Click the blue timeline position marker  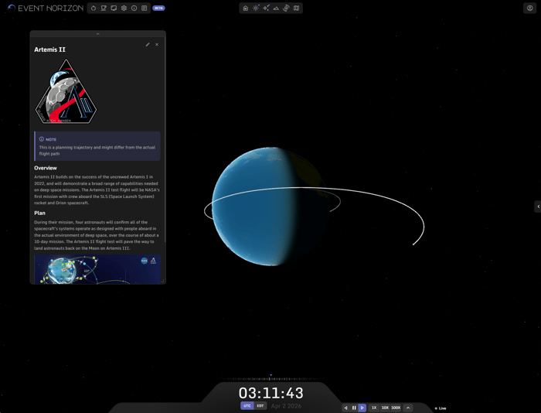[x=270, y=375]
